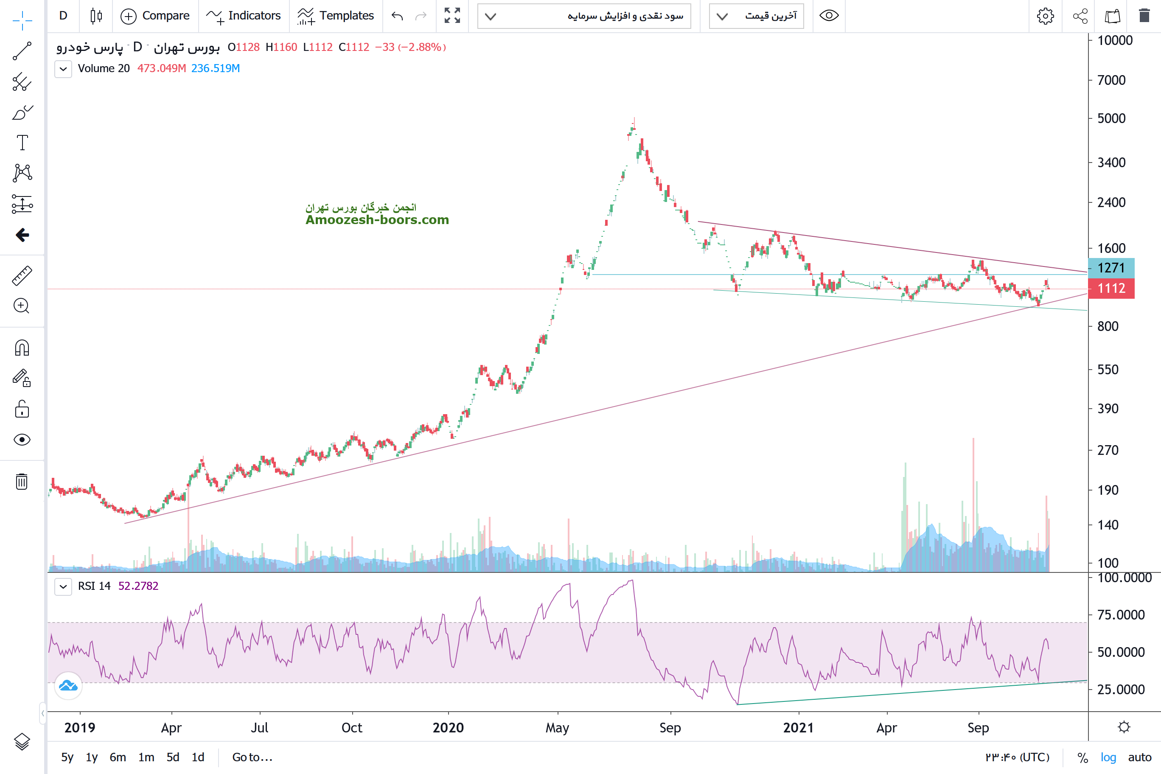
Task: Click the zoom in magnifier tool
Action: pyautogui.click(x=22, y=306)
